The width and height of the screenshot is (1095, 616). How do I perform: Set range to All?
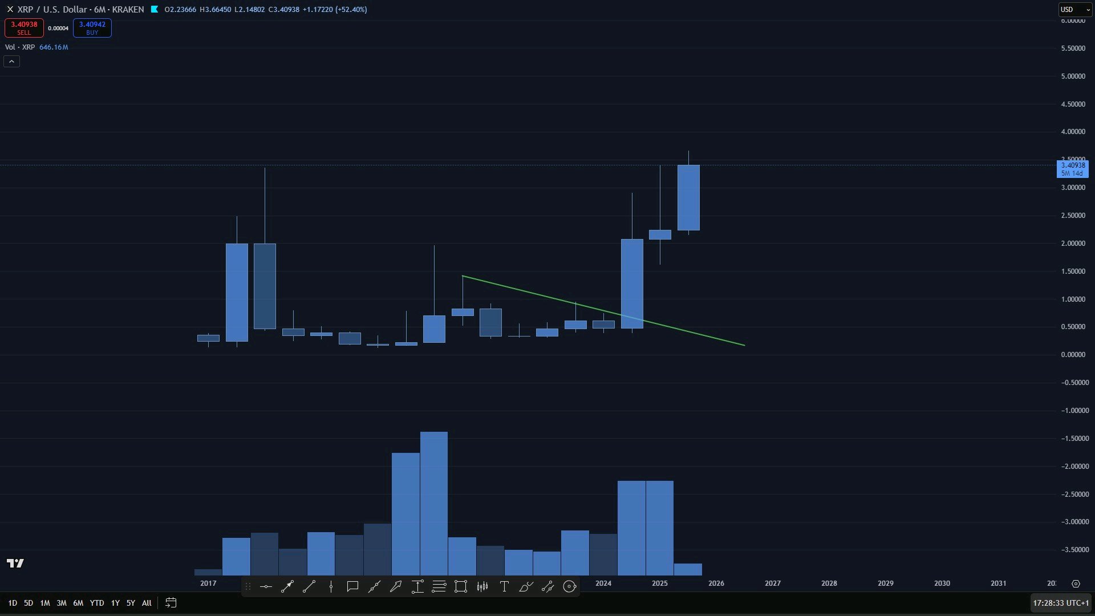click(147, 603)
